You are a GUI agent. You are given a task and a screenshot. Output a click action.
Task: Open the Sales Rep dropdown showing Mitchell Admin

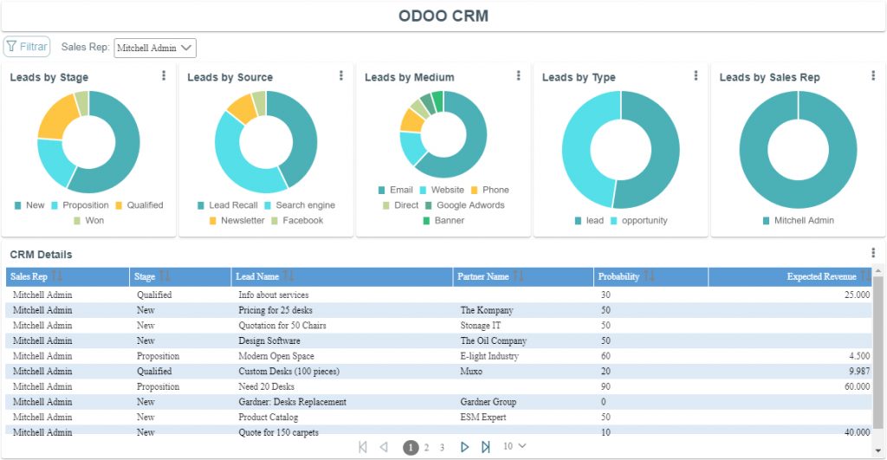point(155,49)
